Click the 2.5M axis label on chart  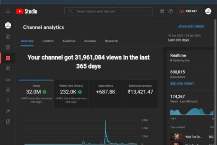pyautogui.click(x=145, y=128)
